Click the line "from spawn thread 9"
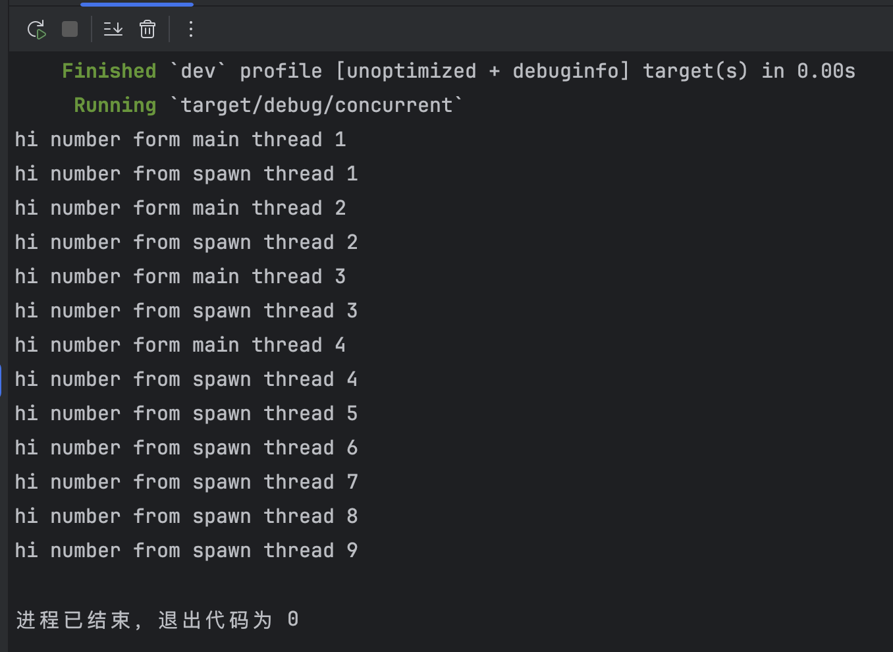 point(186,551)
